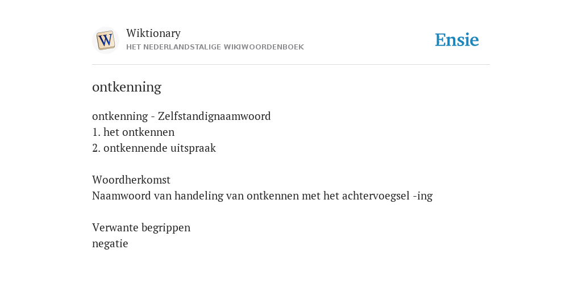Click the suffix '-ing' at the line end

click(x=423, y=196)
